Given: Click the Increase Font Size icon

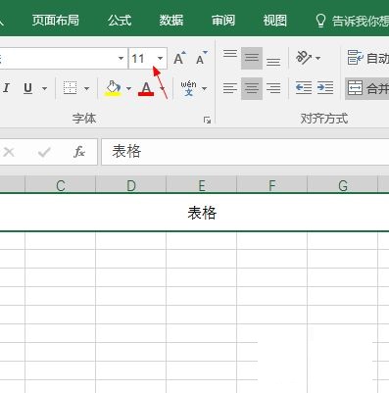Looking at the screenshot, I should click(179, 58).
